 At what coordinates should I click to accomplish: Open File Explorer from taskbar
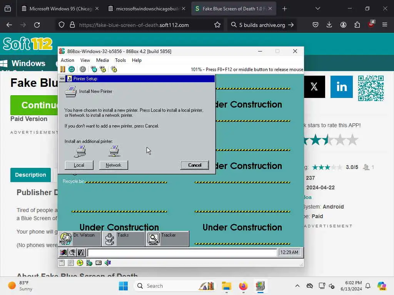coord(226,286)
